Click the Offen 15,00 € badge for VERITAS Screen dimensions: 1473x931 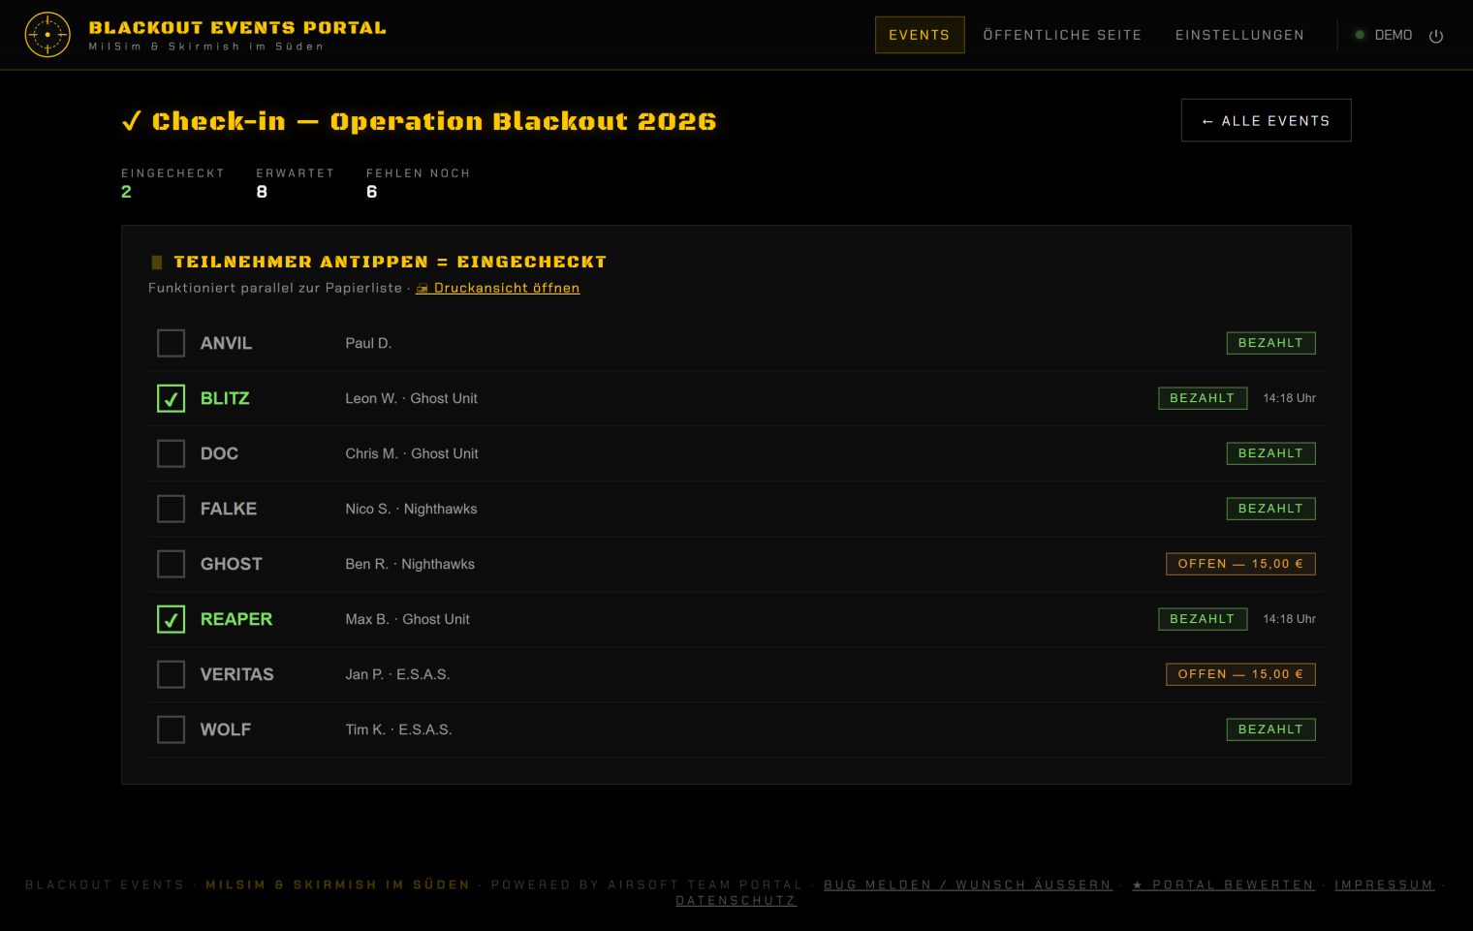pos(1240,674)
